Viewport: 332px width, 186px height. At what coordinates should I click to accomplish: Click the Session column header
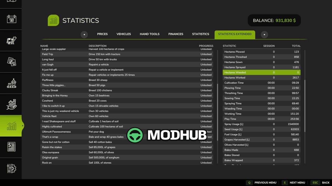pos(269,46)
